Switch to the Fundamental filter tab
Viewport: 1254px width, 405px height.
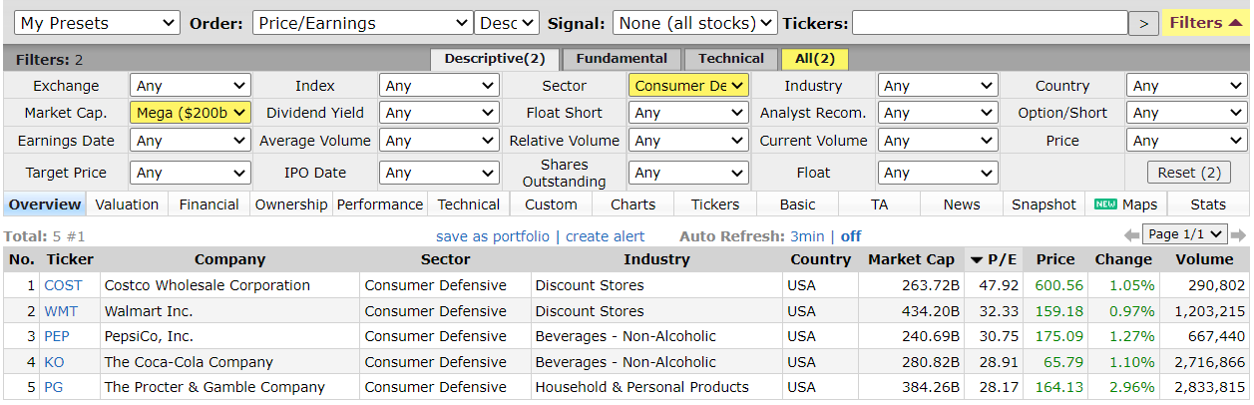point(622,59)
